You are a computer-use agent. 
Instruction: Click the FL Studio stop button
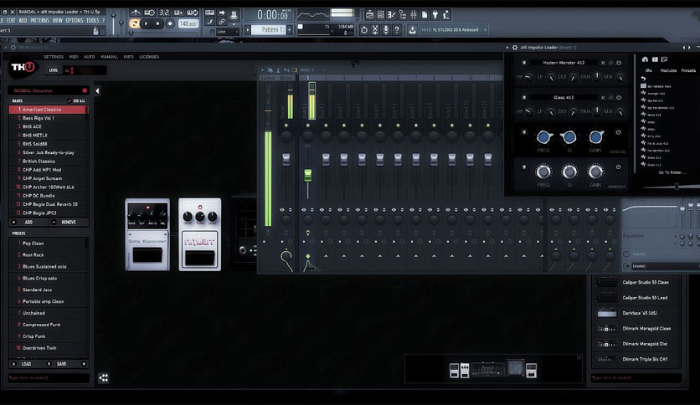(x=157, y=23)
